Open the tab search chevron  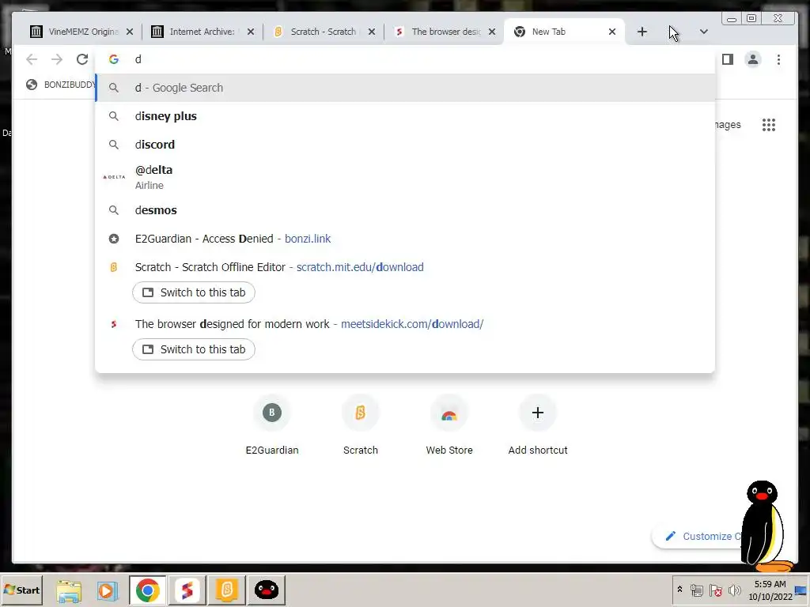tap(703, 32)
